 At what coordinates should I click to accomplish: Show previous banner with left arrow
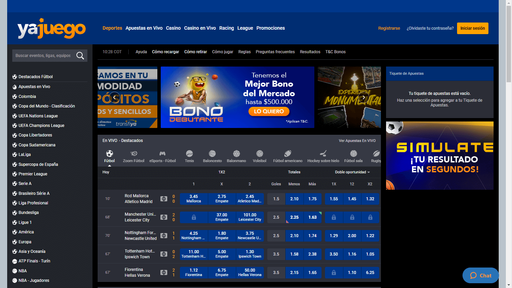click(x=114, y=98)
